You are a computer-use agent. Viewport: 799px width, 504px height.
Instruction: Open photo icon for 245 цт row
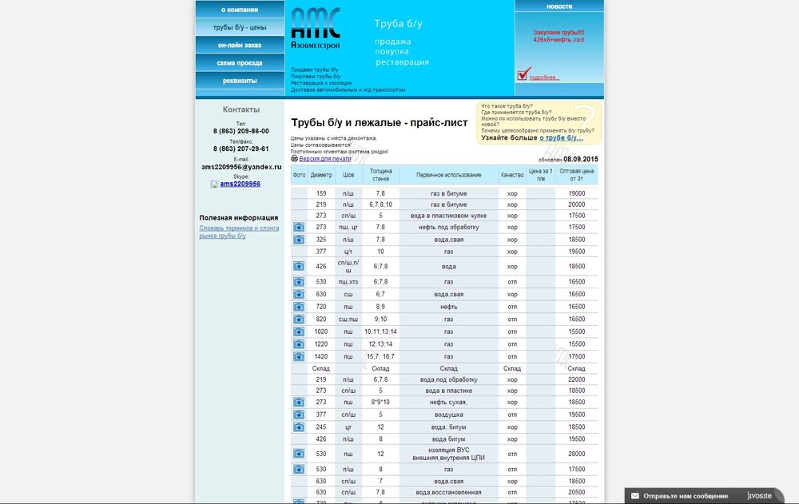(x=299, y=427)
